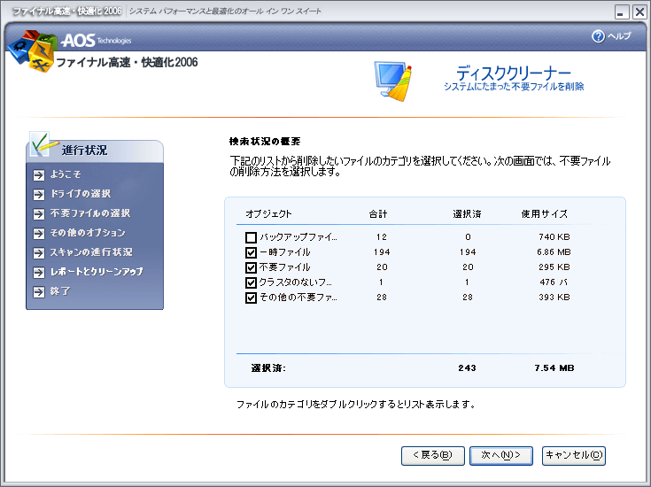Proceed with the 次へ(N) button
The width and height of the screenshot is (651, 487).
coord(501,456)
